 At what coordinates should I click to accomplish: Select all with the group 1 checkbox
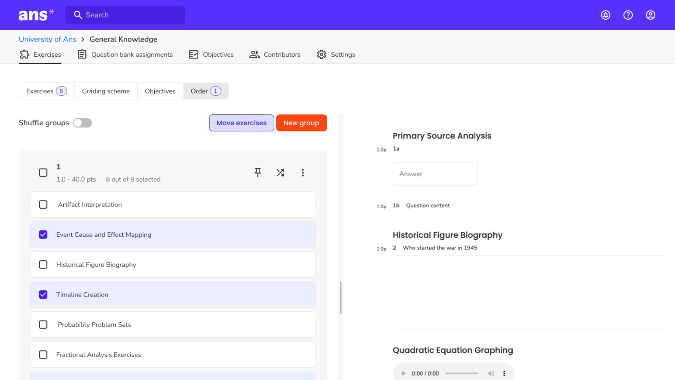(x=43, y=173)
